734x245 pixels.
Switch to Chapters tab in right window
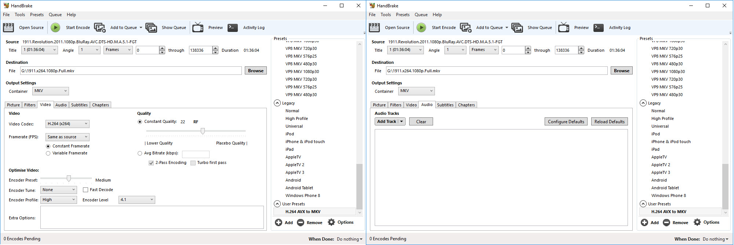[x=466, y=105]
